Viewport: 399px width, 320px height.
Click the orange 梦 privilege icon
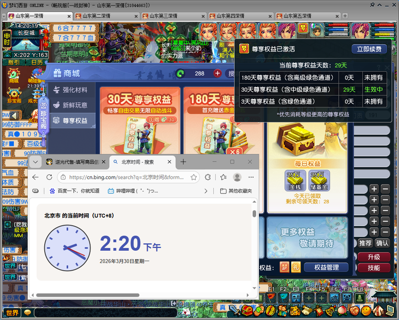point(284,267)
